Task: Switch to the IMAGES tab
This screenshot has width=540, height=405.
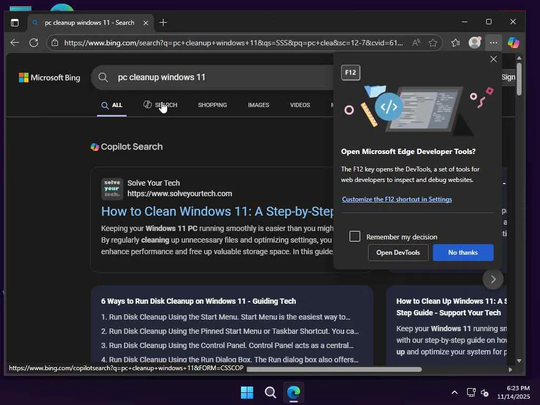Action: tap(258, 105)
